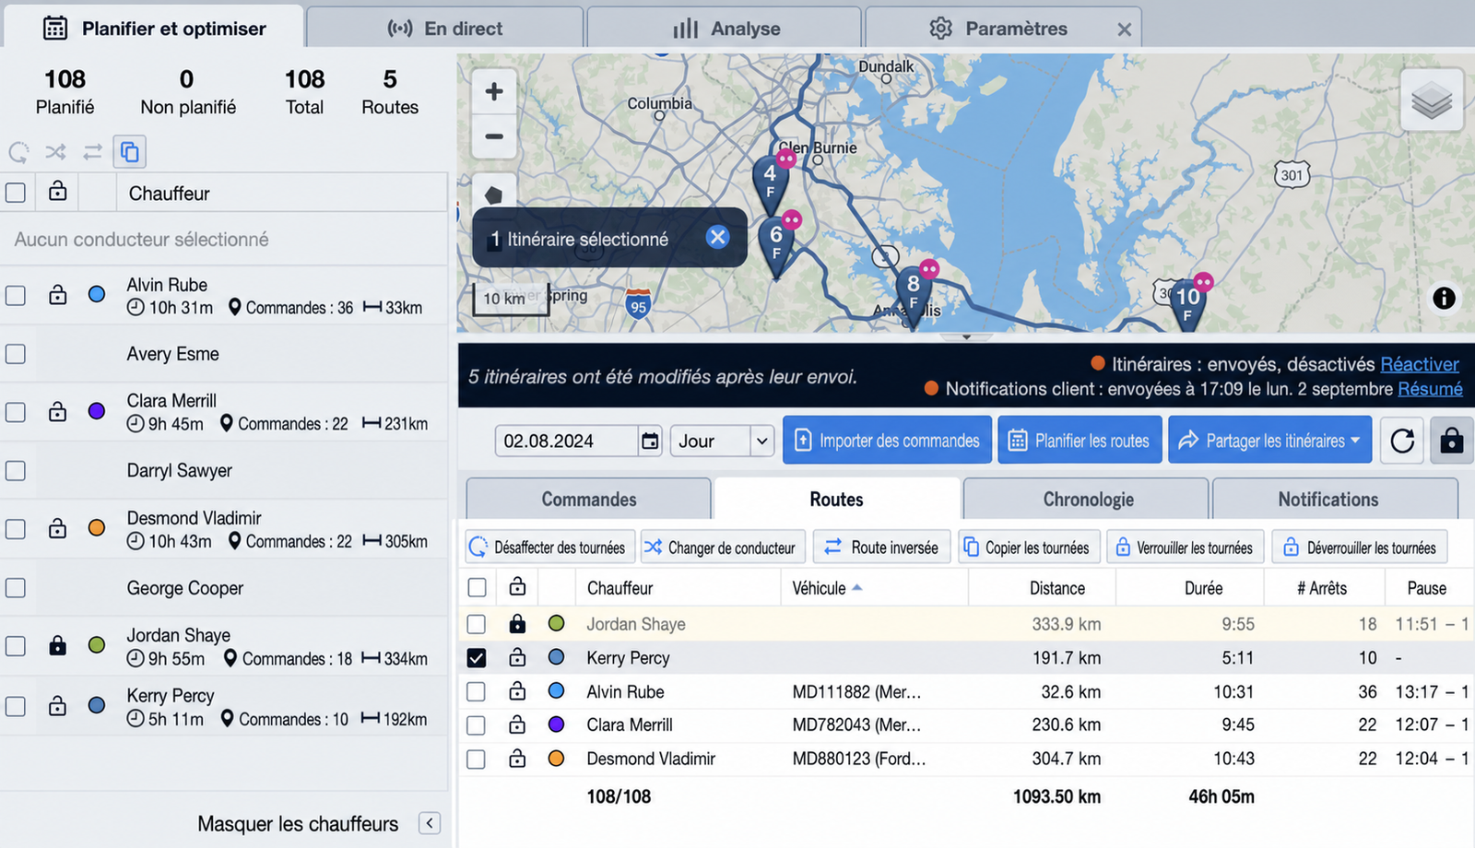Click Importer des commandes button

pos(887,441)
